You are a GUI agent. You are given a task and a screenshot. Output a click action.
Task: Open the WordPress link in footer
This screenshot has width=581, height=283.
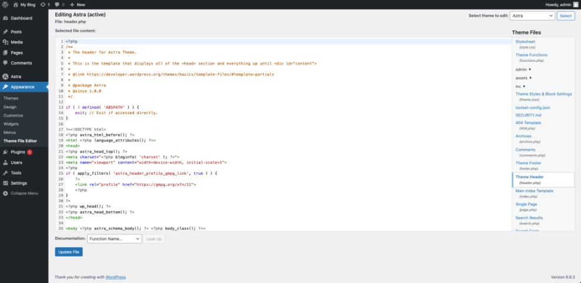pos(115,277)
